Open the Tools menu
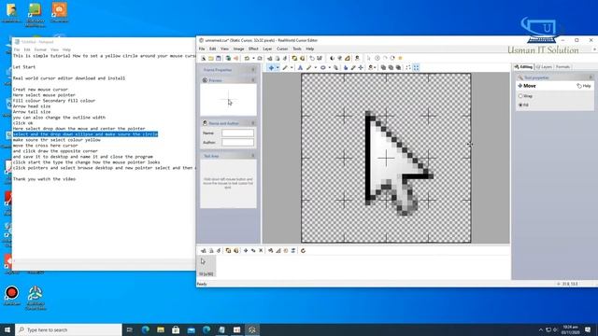 click(x=297, y=49)
